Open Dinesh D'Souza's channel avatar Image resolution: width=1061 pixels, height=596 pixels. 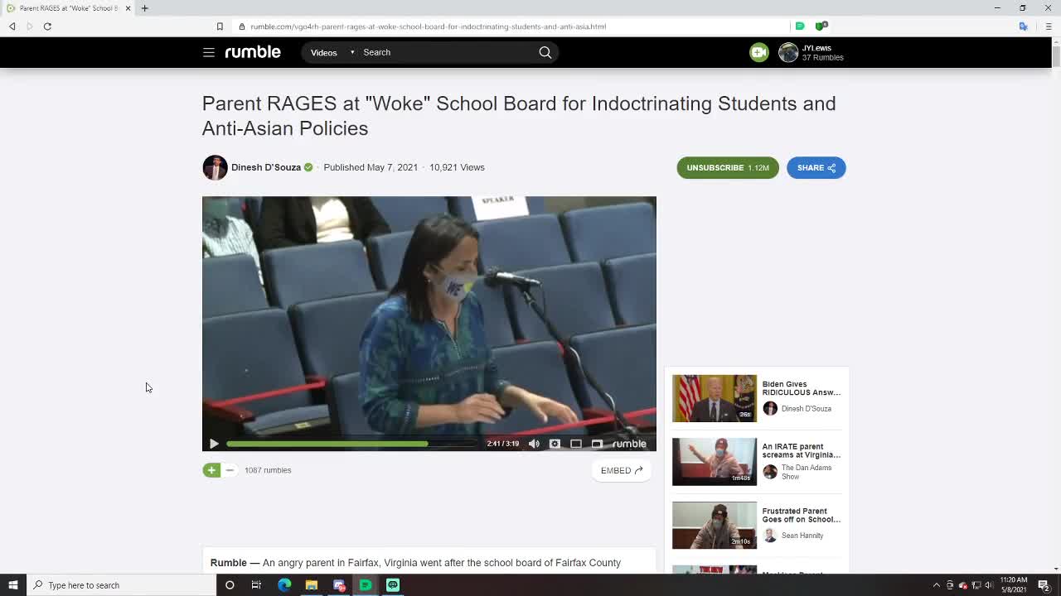[215, 167]
